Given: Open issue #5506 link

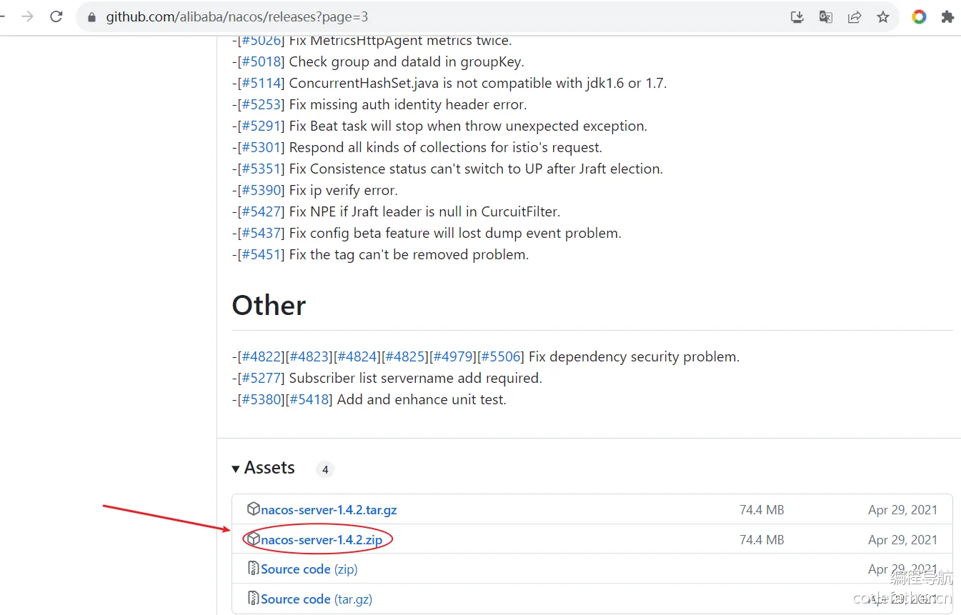Looking at the screenshot, I should click(x=500, y=357).
